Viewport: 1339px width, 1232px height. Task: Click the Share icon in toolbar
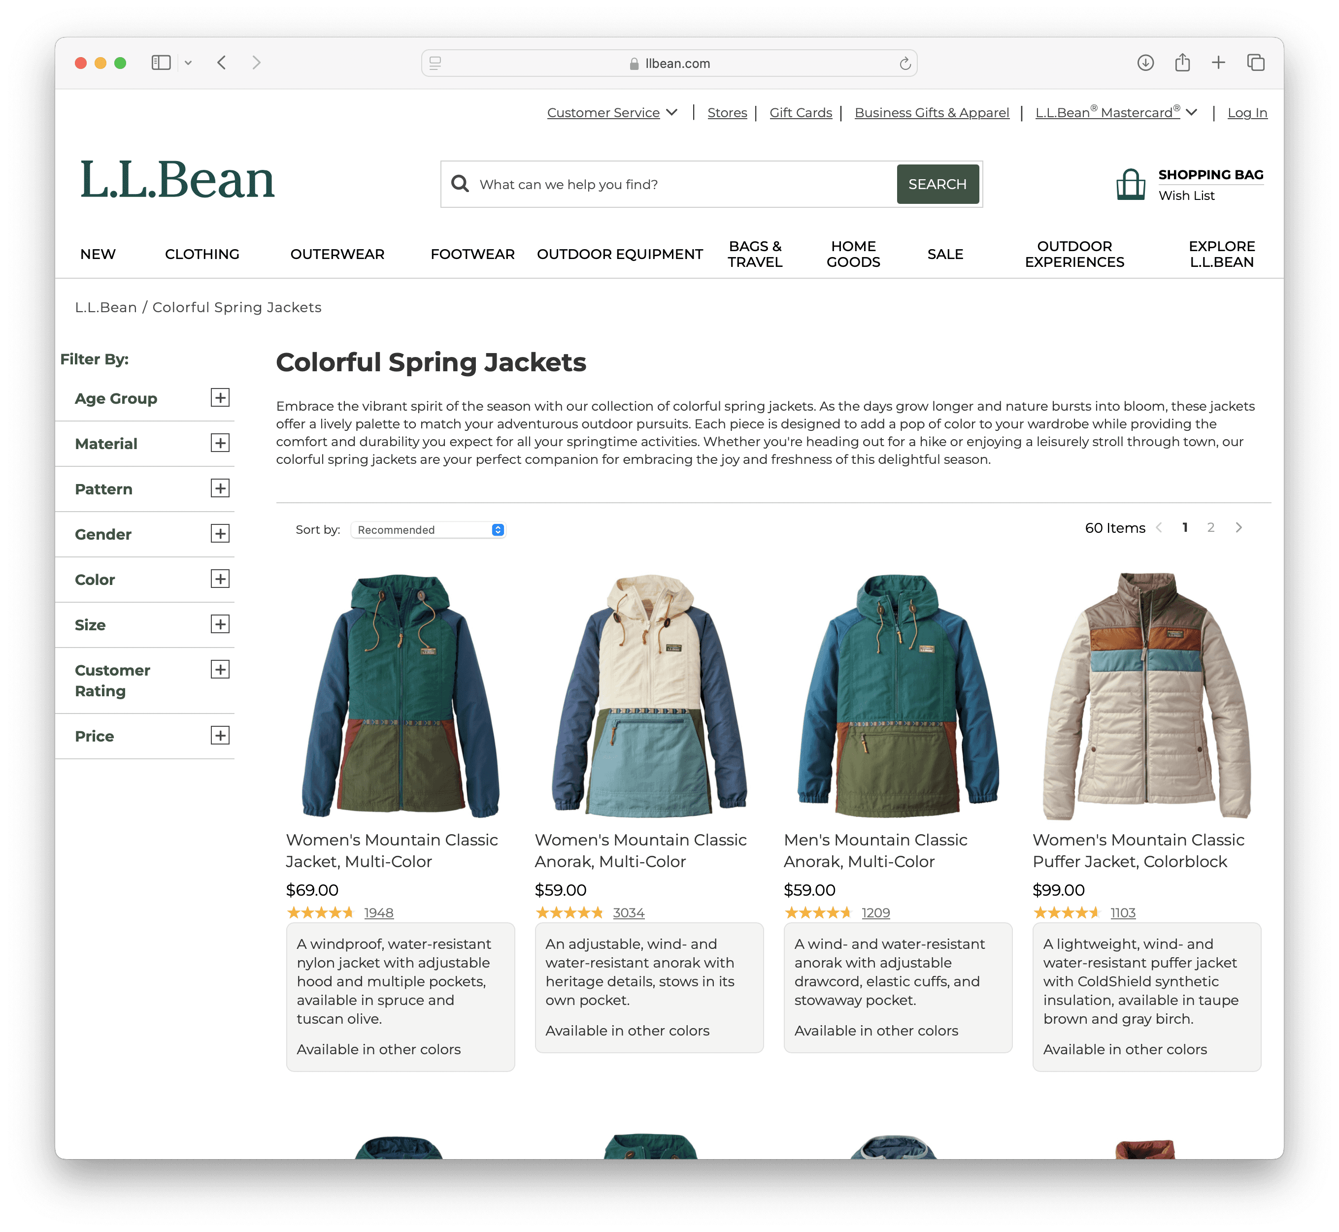1182,63
